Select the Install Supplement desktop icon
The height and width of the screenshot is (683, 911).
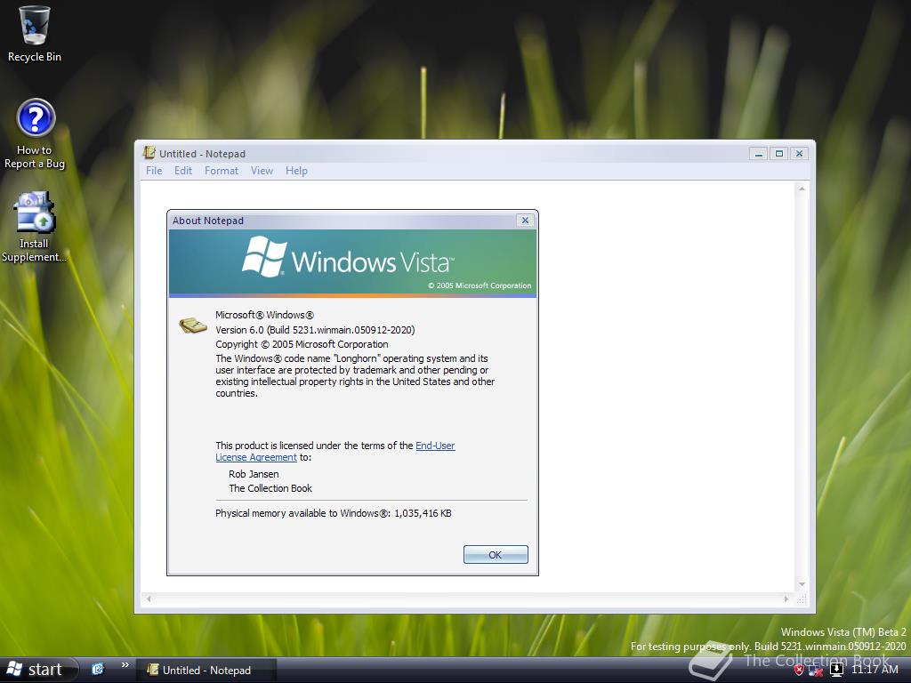click(x=34, y=227)
